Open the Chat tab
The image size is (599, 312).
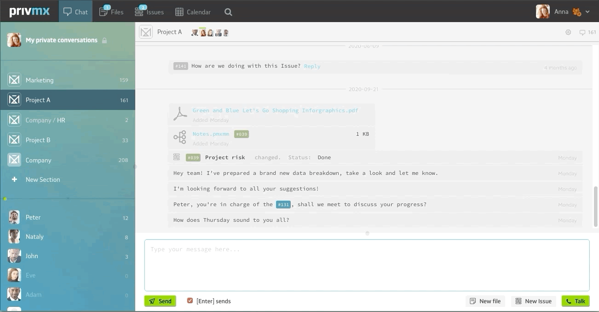[75, 12]
